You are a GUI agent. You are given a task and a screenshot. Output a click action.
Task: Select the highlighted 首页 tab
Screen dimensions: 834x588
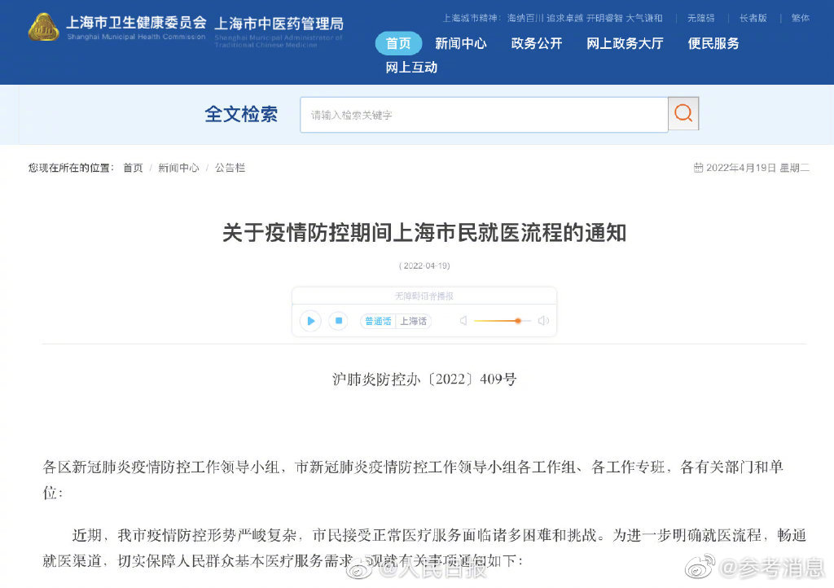click(398, 43)
